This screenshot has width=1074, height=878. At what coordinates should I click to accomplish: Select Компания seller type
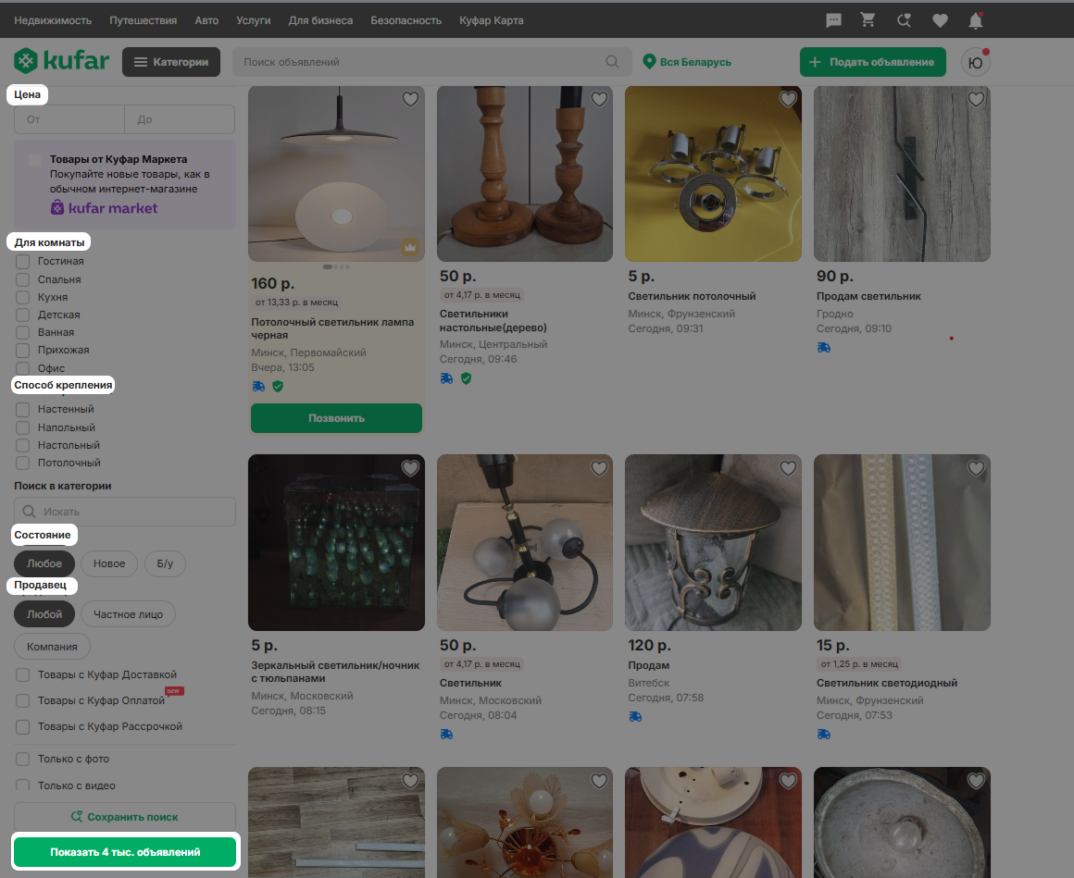point(52,647)
